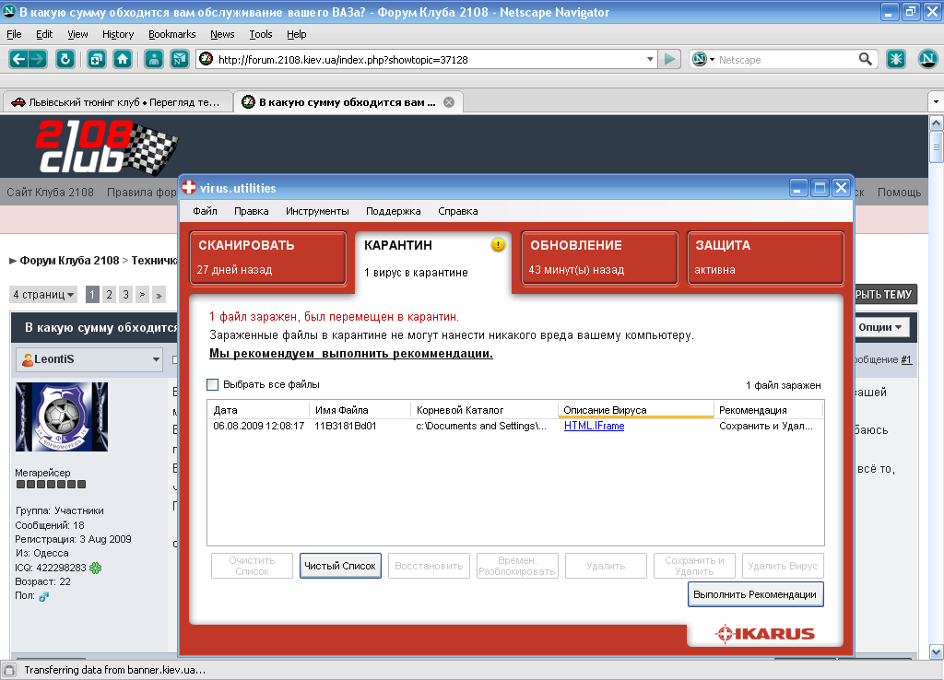Image resolution: width=944 pixels, height=680 pixels.
Task: Click the status bar security icon
Action: [x=9, y=670]
